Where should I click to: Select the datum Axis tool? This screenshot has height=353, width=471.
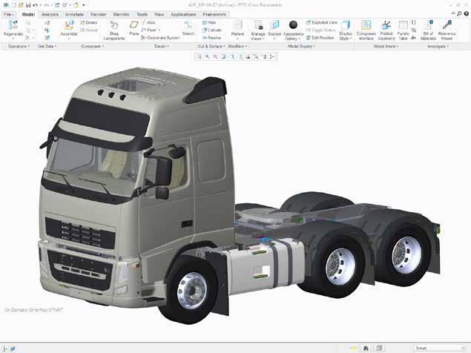coord(148,22)
